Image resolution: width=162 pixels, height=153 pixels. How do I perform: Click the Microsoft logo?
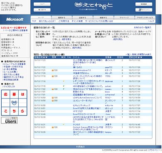coord(15,20)
